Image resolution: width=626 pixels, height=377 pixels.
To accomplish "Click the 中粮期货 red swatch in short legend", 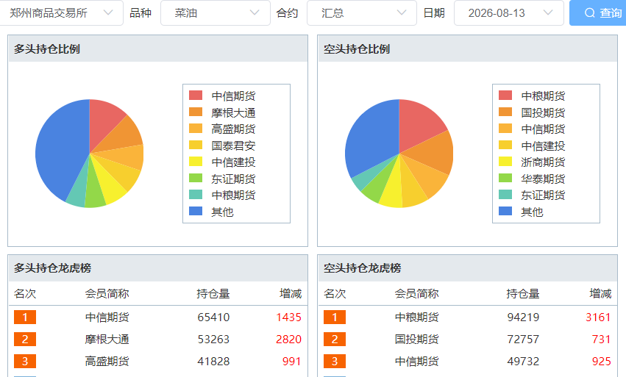I will [x=505, y=96].
